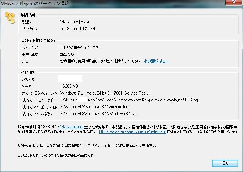The image size is (243, 172).
Task: Click the expiration value 該当なし
Action: [x=67, y=54]
